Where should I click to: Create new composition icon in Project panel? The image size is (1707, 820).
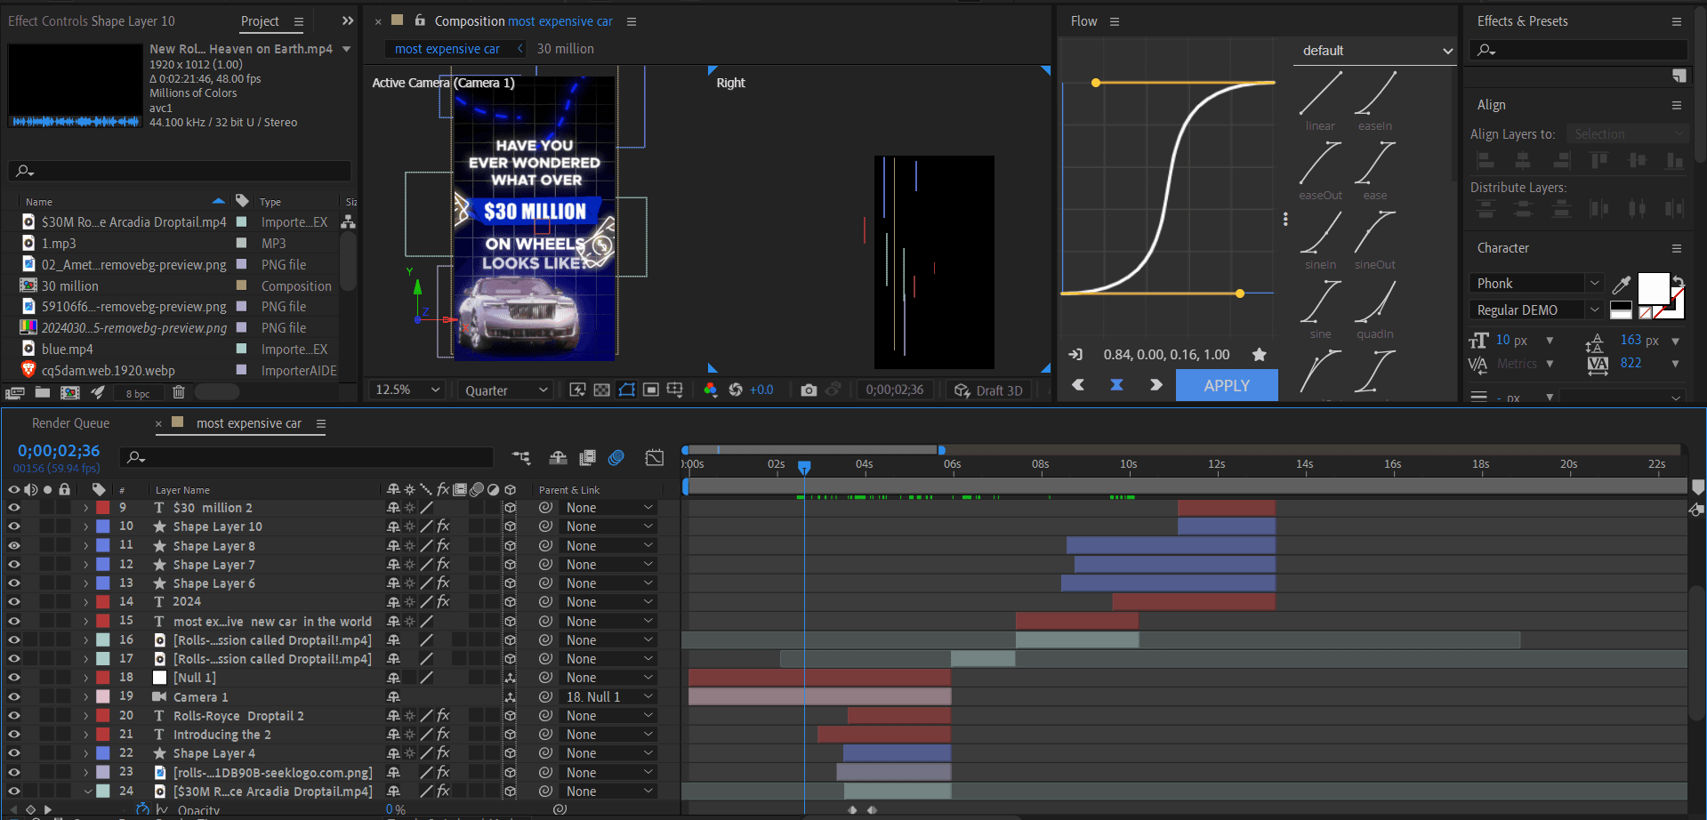[69, 392]
